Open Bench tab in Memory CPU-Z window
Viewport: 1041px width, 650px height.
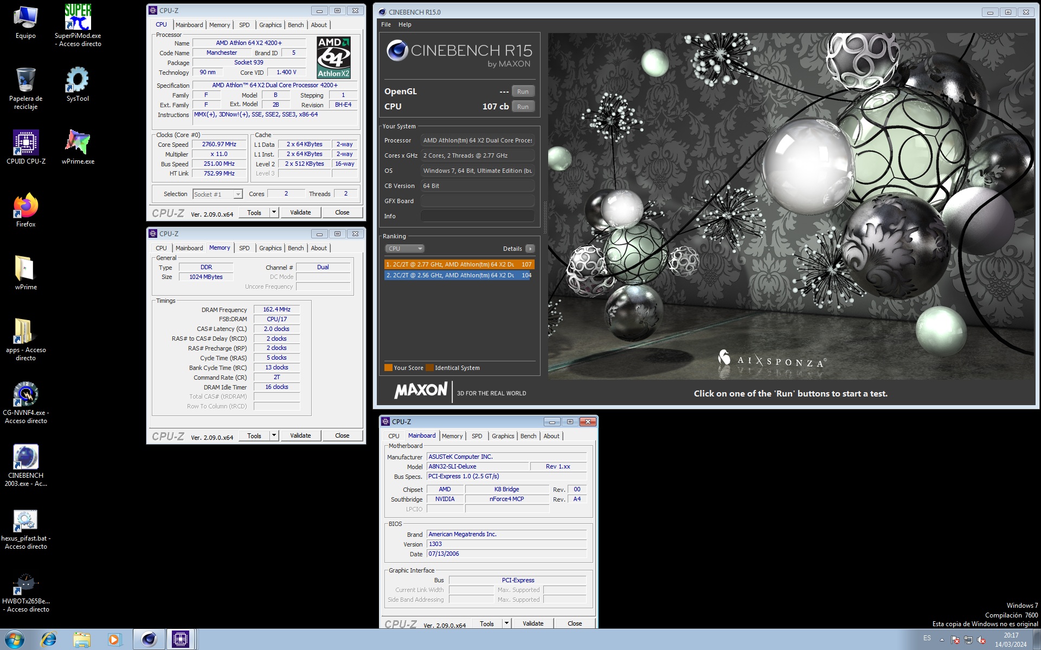tap(295, 248)
